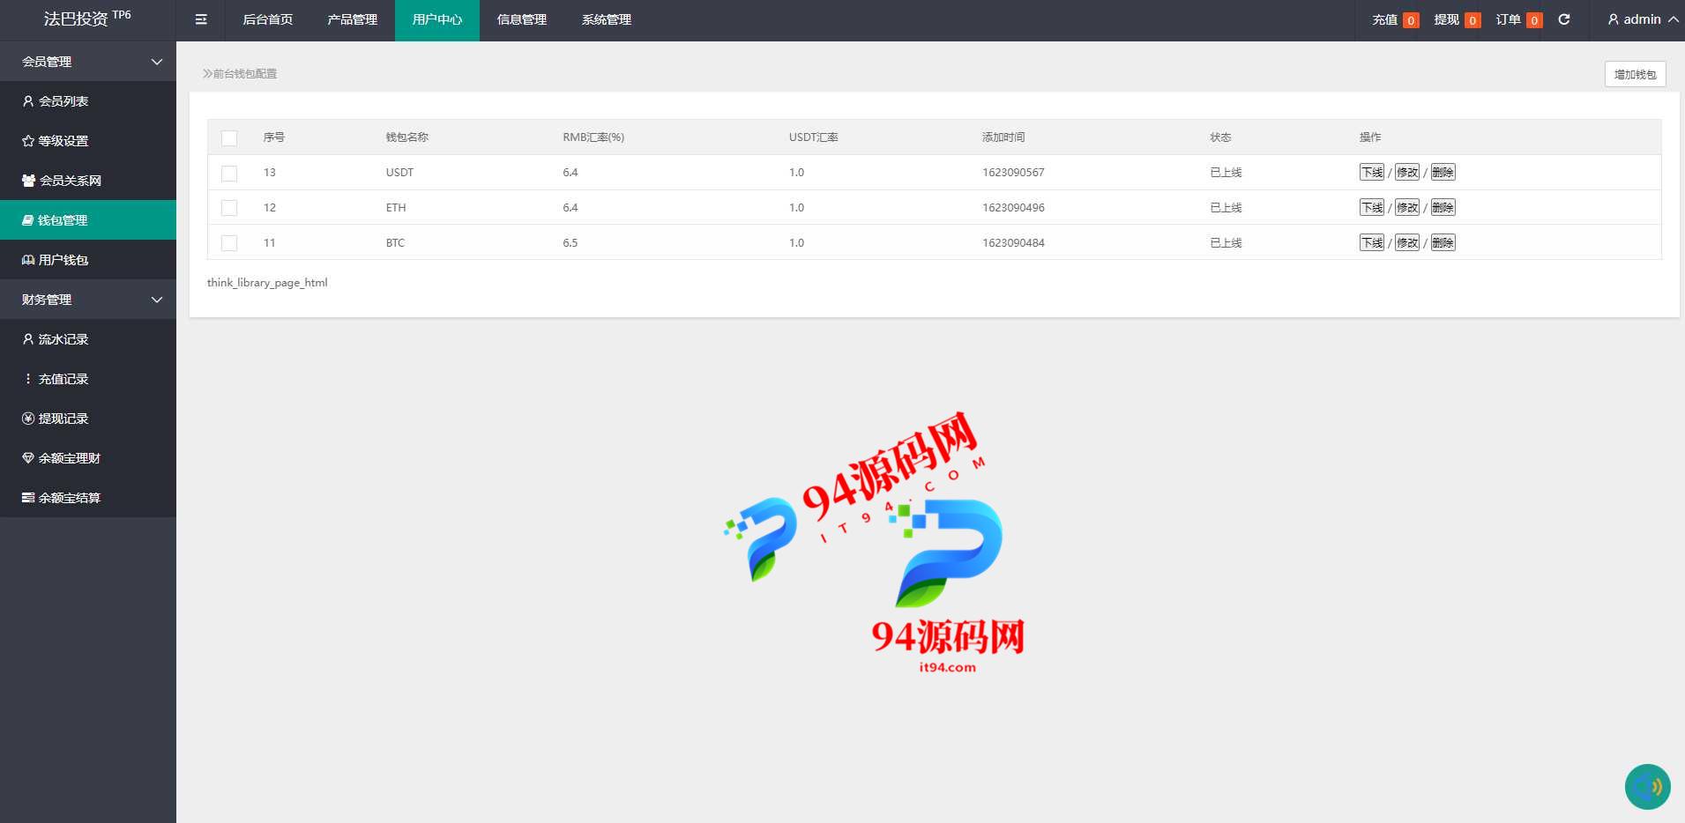This screenshot has width=1685, height=823.
Task: Click 修改 for the ETH wallet
Action: 1407,208
